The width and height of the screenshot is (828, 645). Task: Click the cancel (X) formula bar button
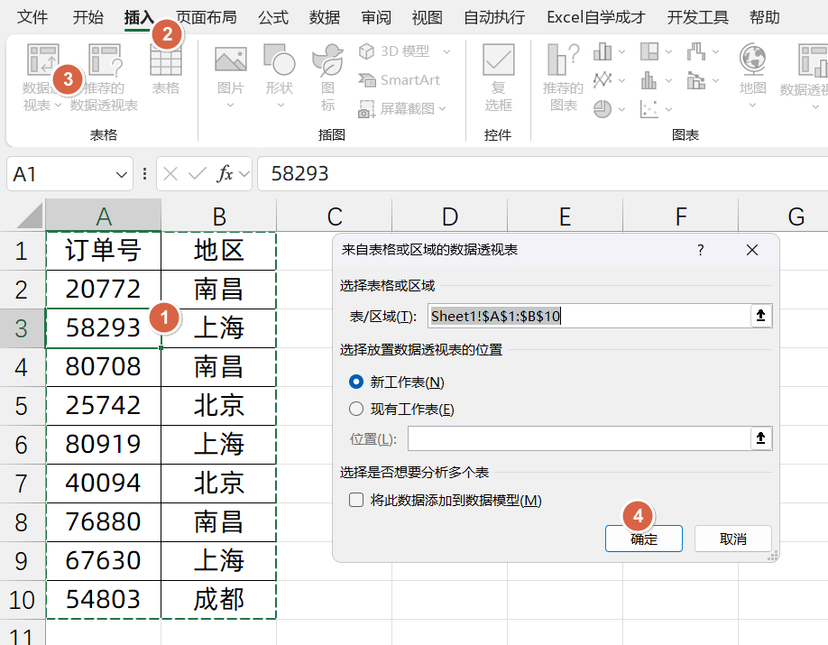(170, 173)
